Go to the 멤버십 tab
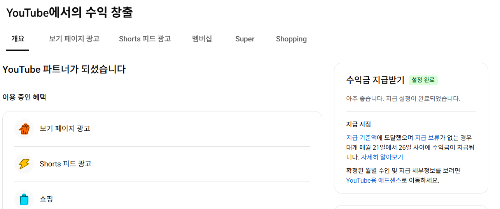Screen dimensions: 500x209 [202, 39]
